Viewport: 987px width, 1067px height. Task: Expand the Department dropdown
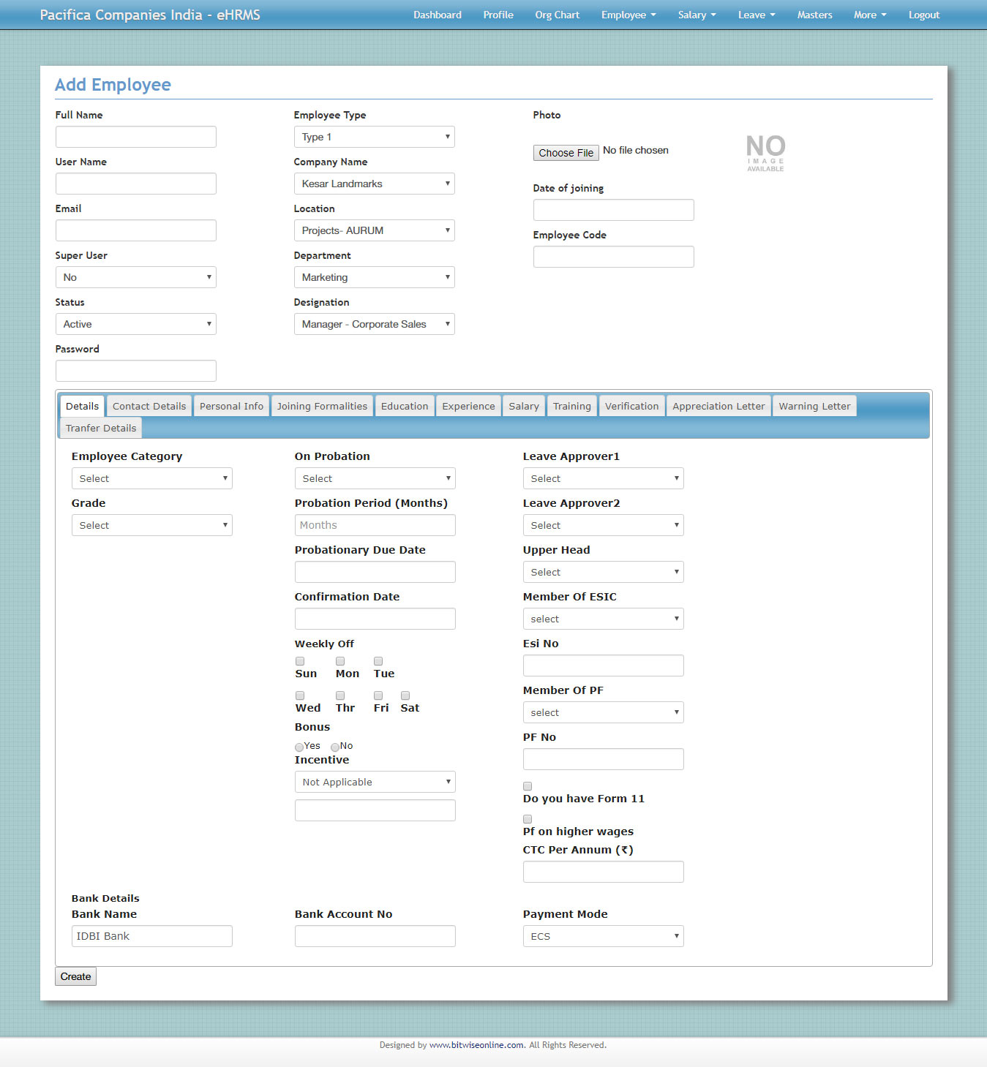pos(374,277)
